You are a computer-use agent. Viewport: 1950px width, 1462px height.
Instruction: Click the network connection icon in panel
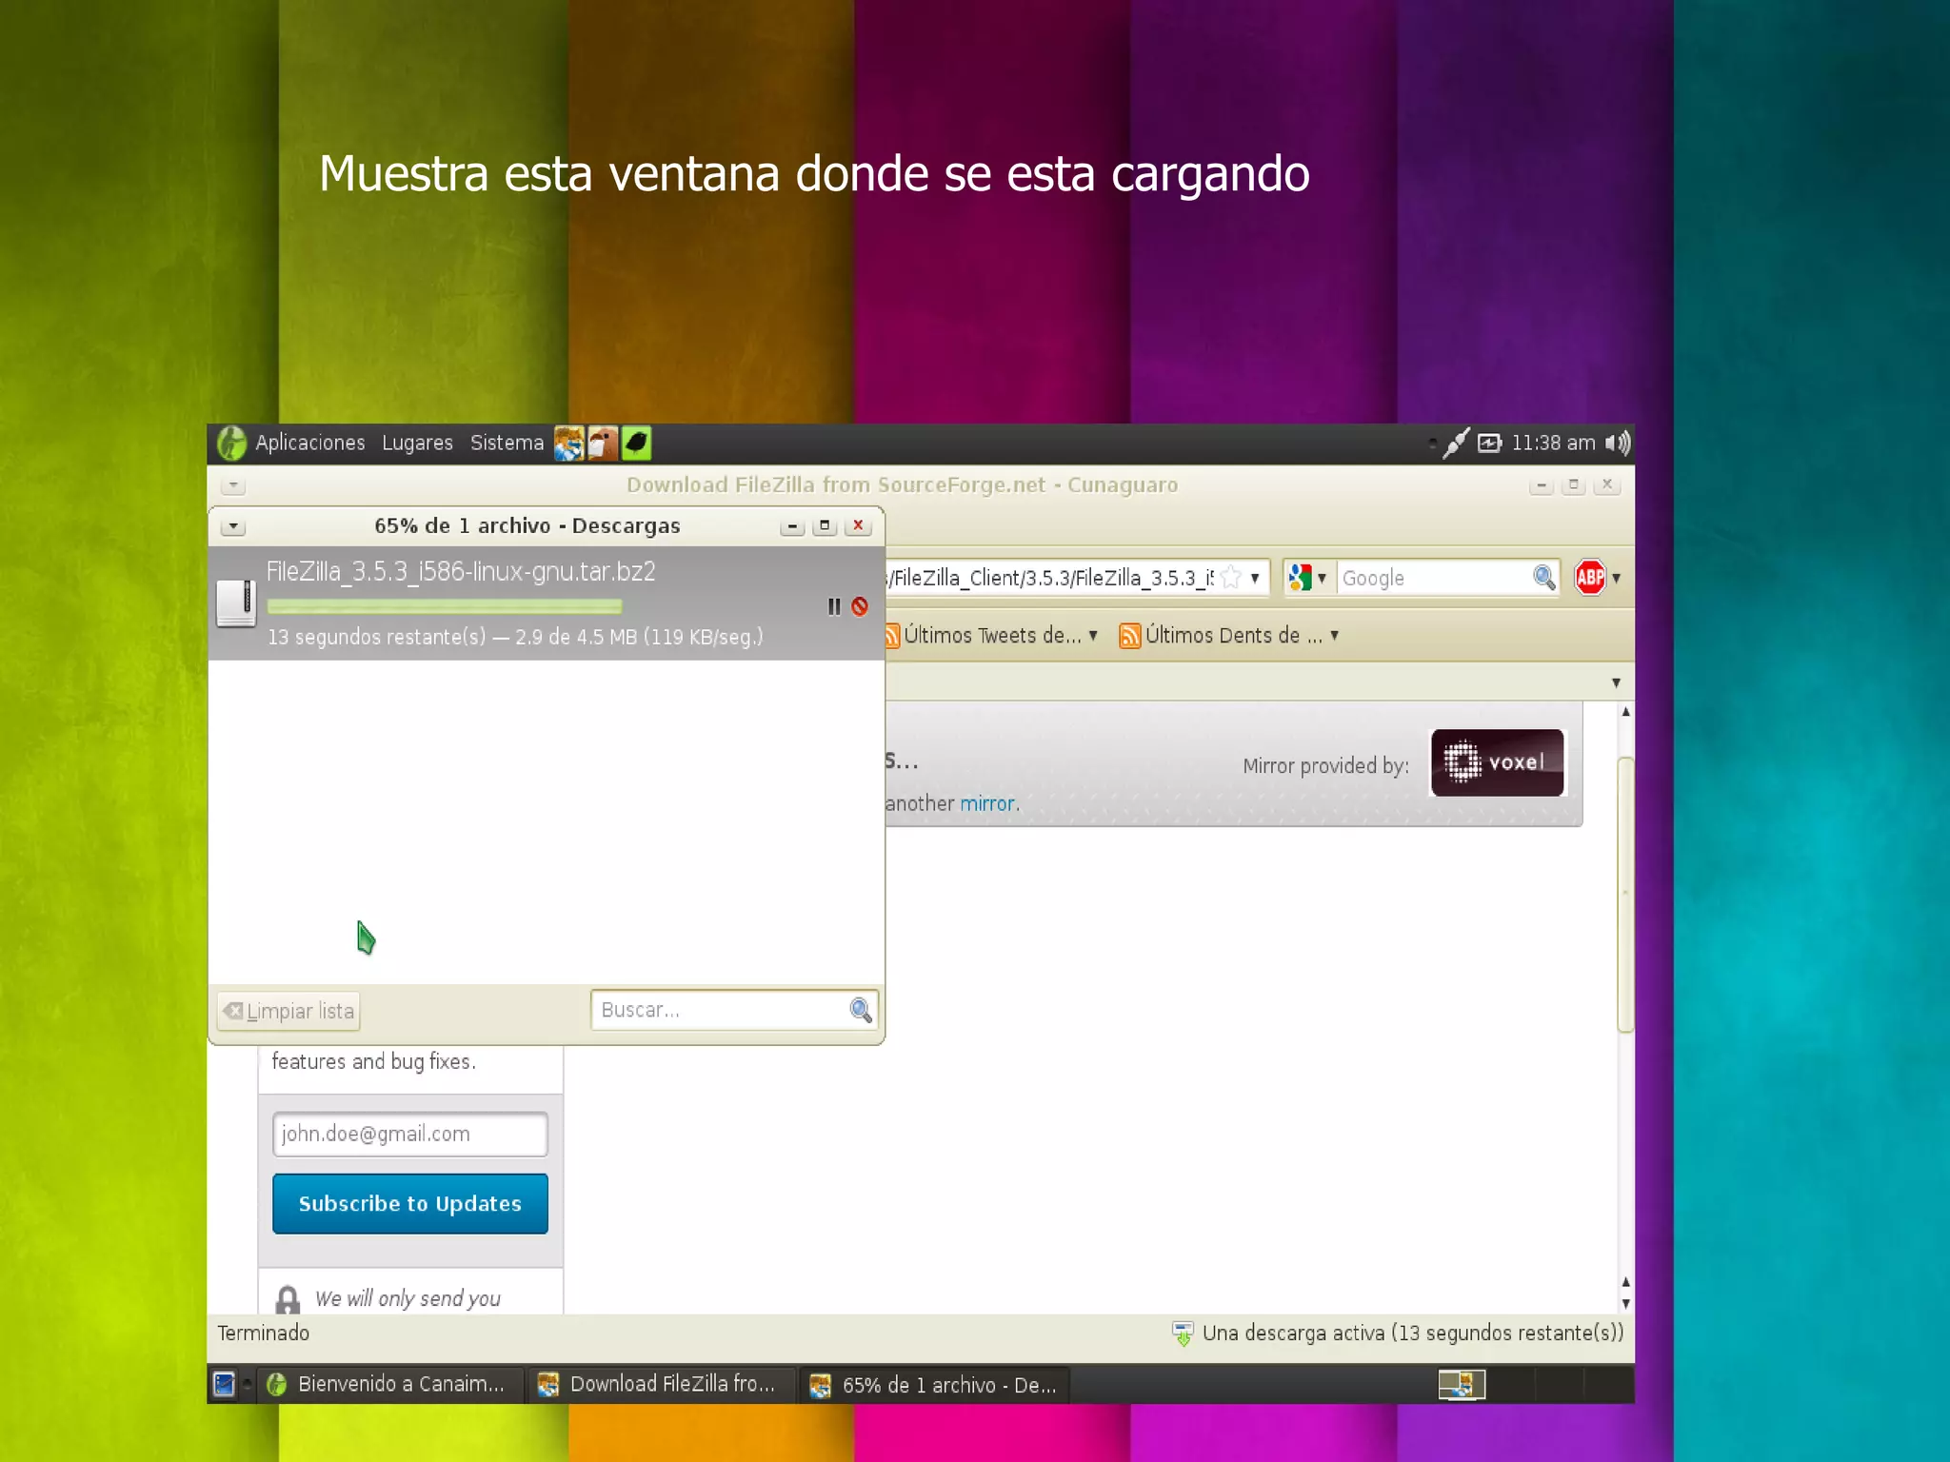(x=1456, y=443)
